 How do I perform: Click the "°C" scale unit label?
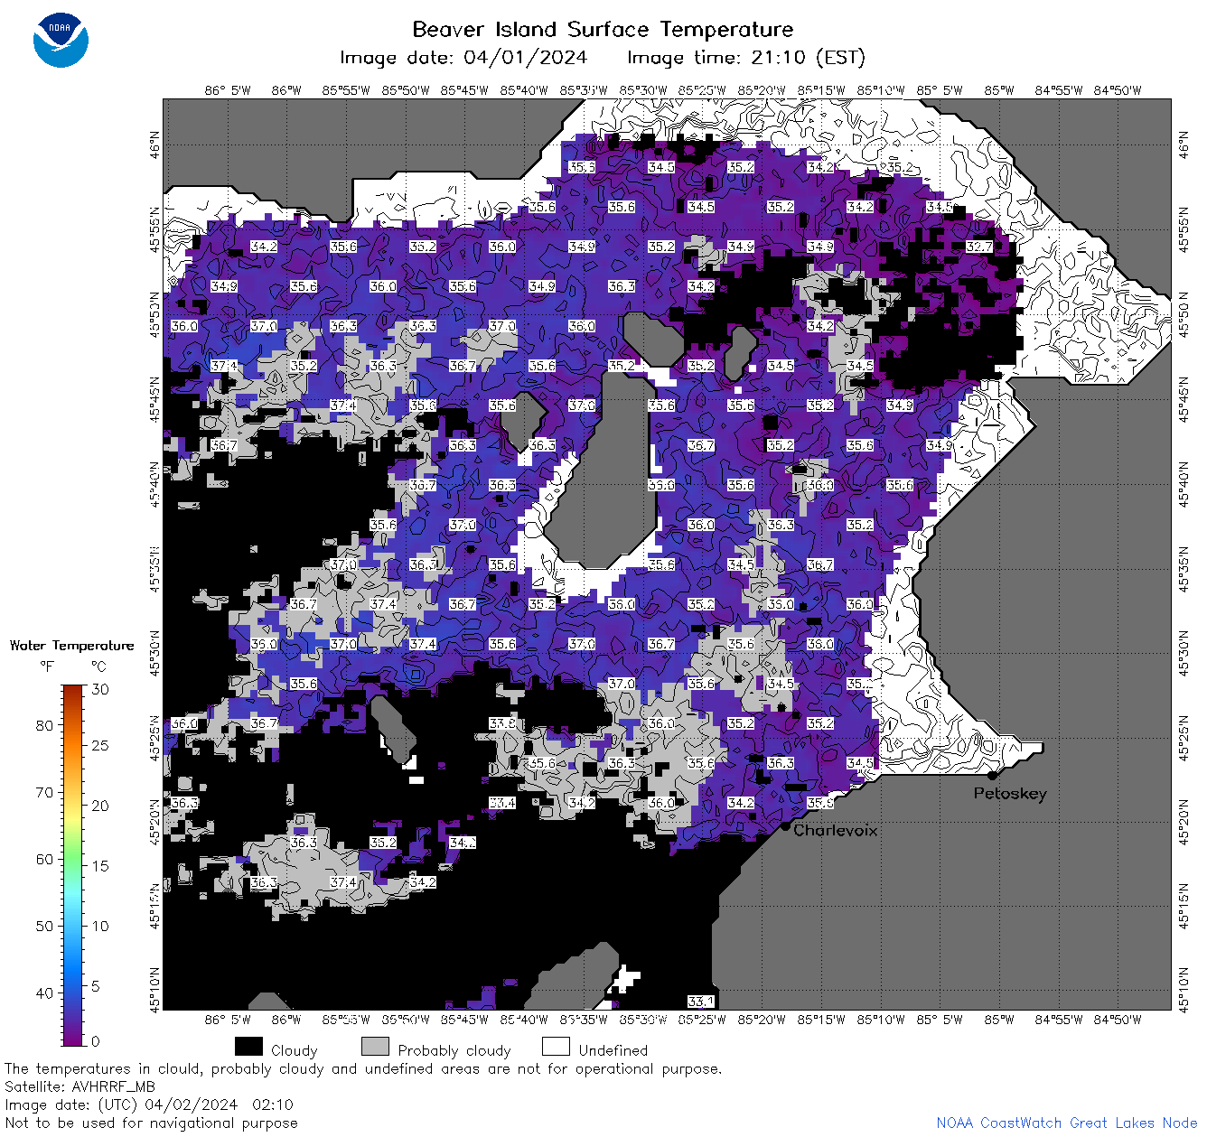coord(99,666)
